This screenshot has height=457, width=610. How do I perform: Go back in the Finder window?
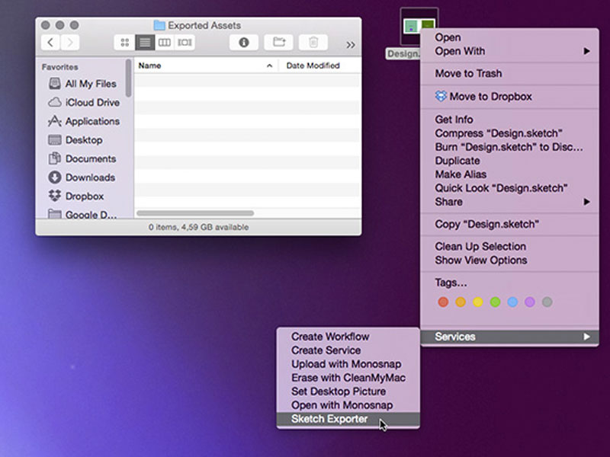(x=50, y=43)
